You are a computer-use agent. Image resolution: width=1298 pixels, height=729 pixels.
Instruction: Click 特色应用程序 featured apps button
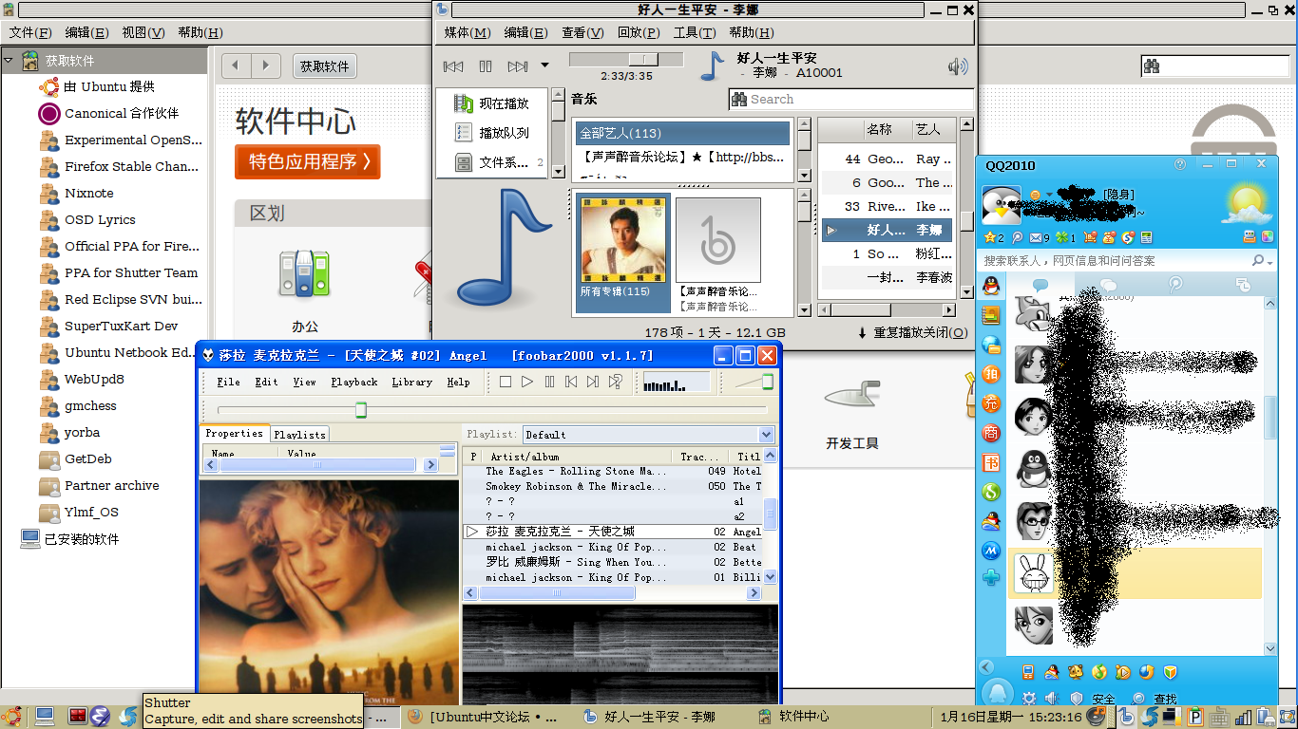click(x=308, y=161)
